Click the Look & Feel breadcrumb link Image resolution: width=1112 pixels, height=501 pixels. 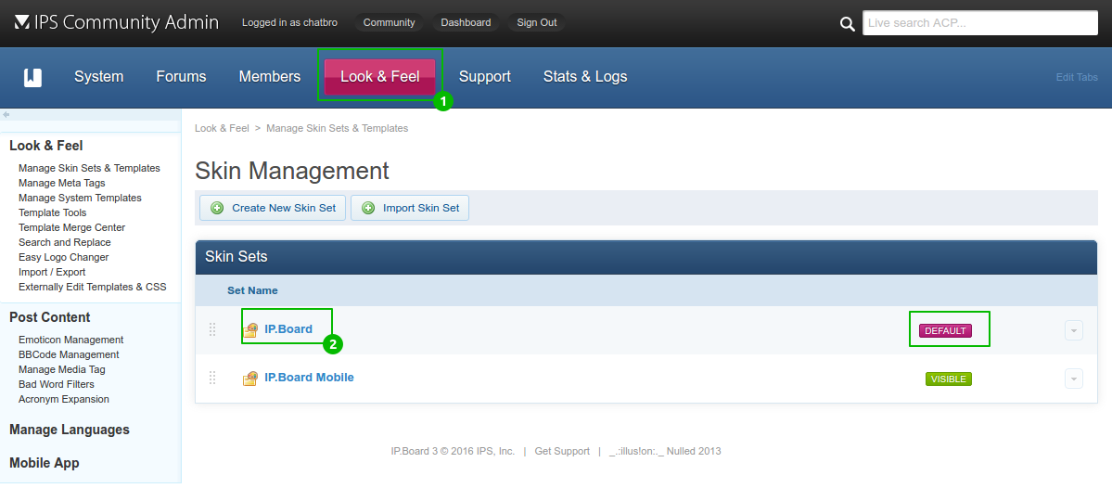pos(222,128)
